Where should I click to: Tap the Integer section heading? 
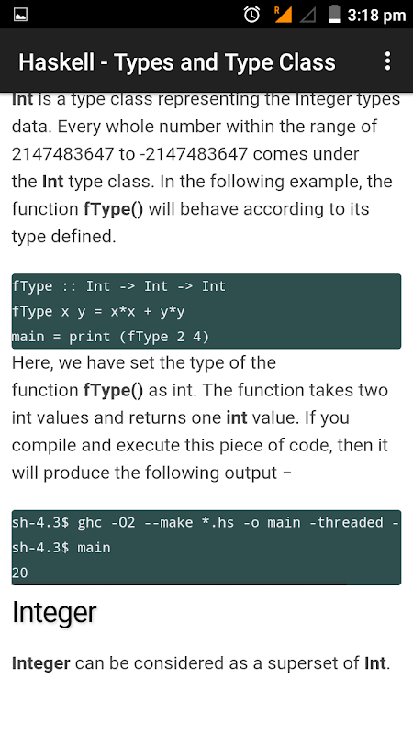(x=54, y=612)
